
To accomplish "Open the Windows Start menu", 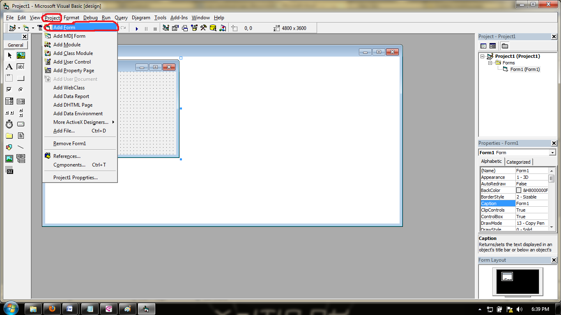I will click(11, 308).
